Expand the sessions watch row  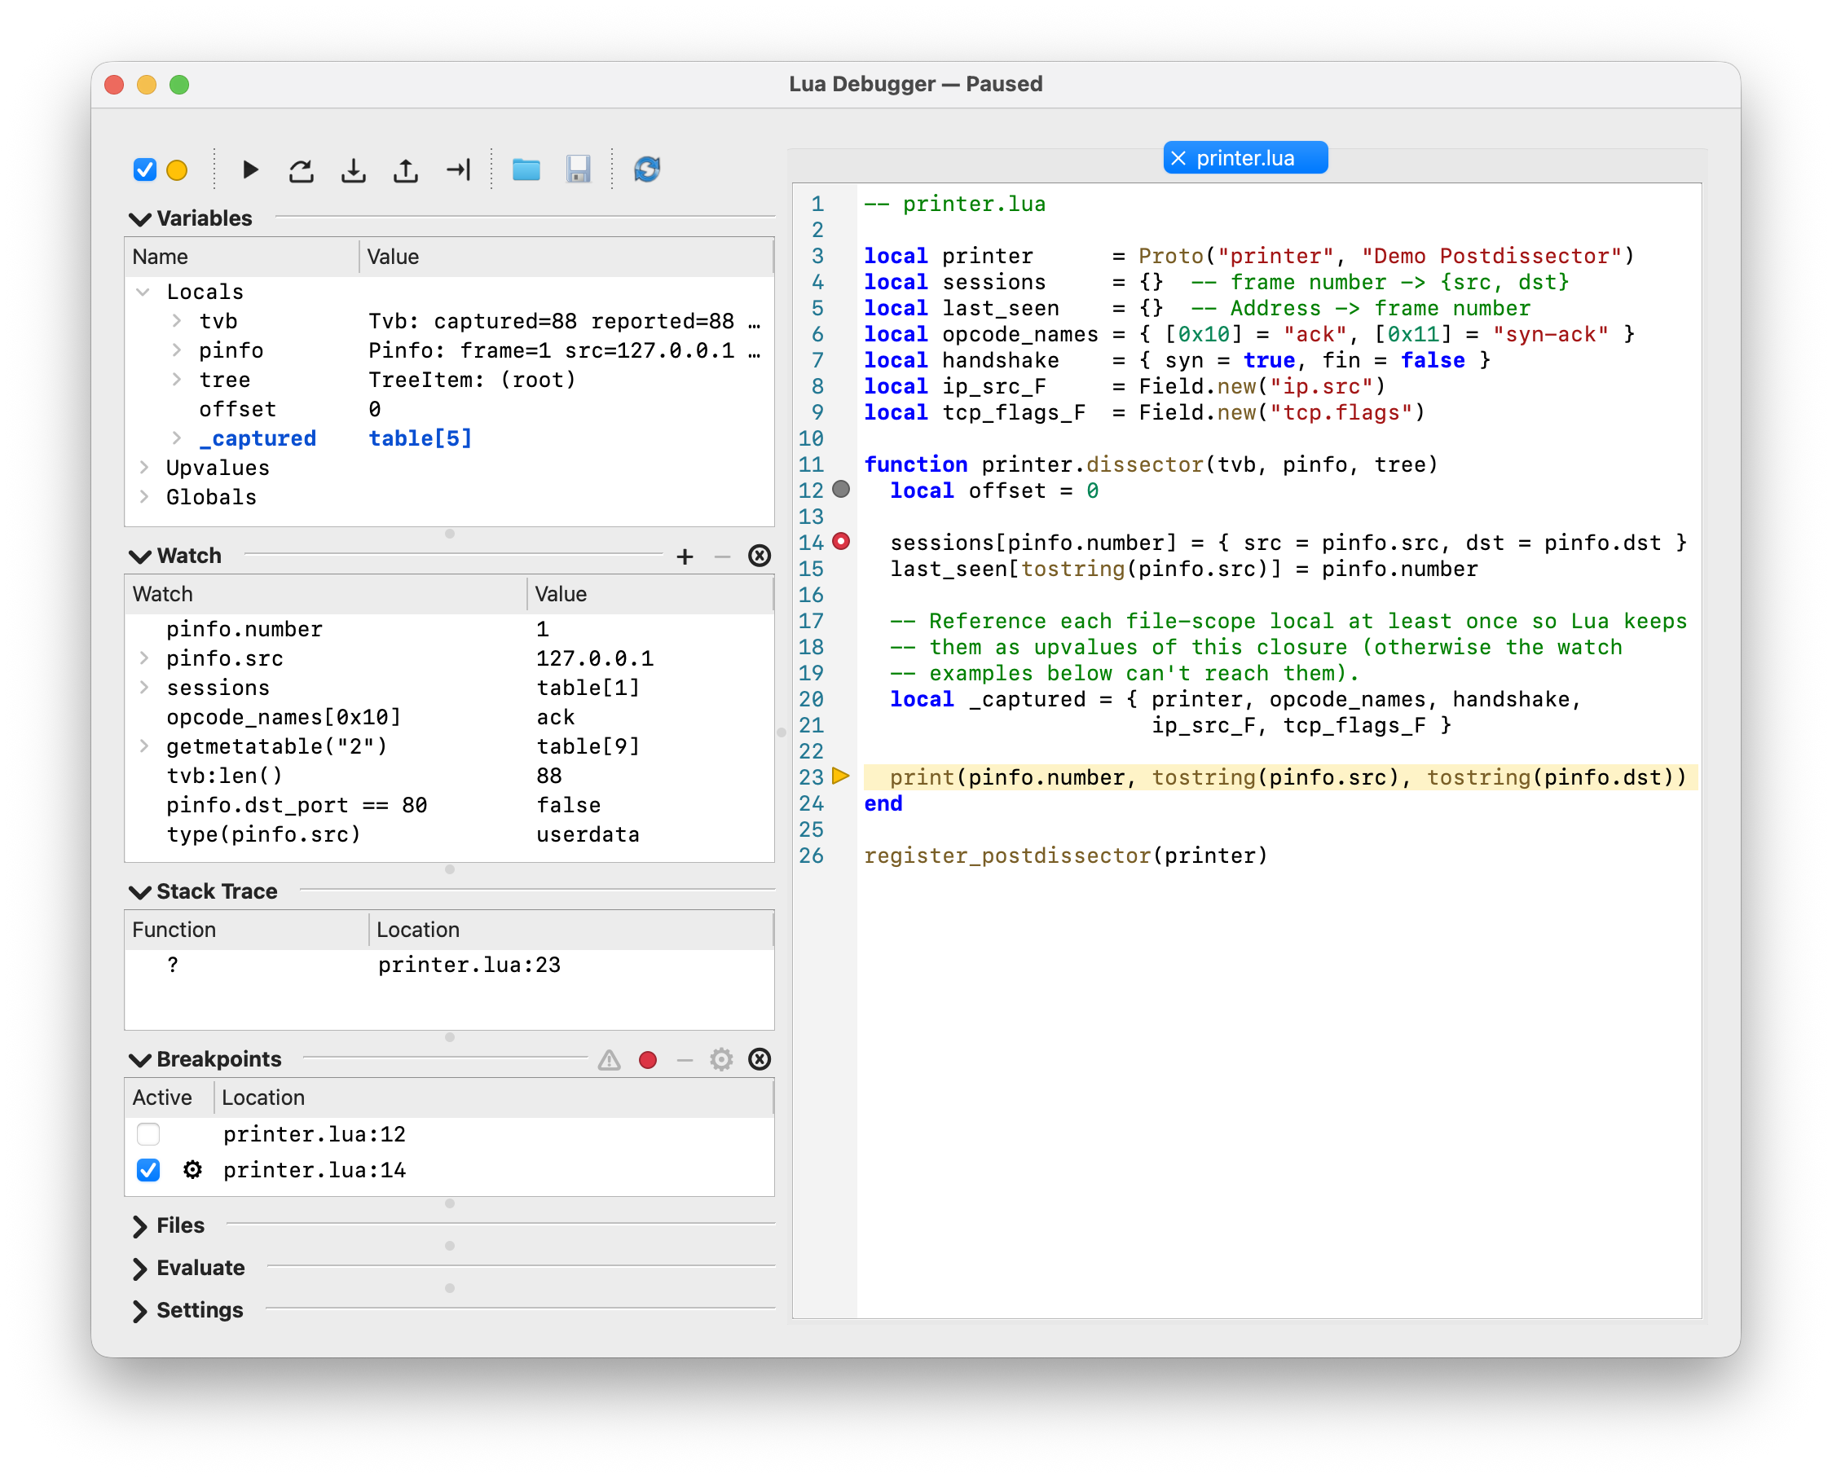coord(143,688)
